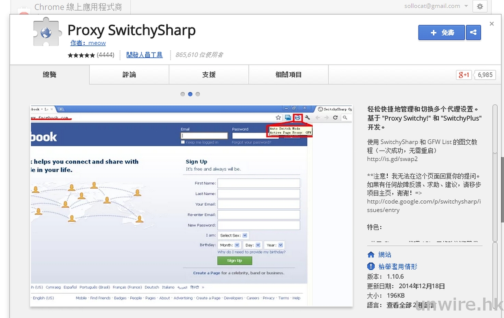504x318 pixels.
Task: Click the home icon beside 網站
Action: pyautogui.click(x=371, y=255)
